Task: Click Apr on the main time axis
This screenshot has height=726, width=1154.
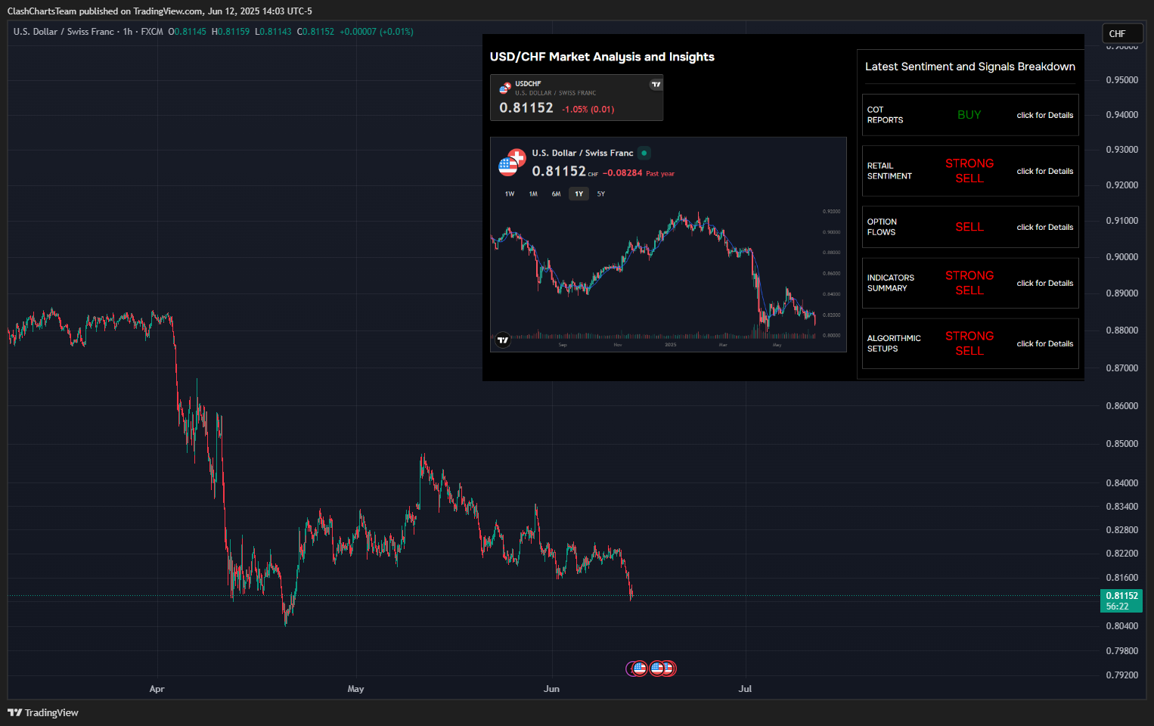Action: point(157,689)
